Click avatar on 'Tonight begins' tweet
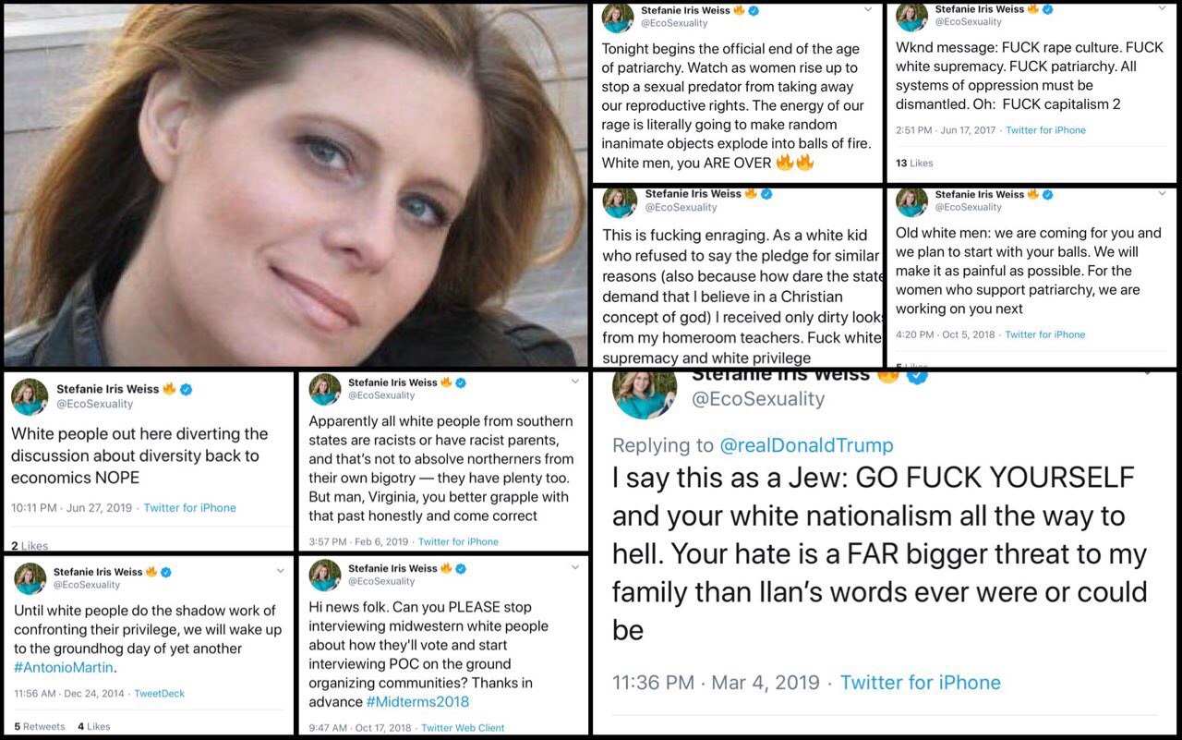The image size is (1182, 740). point(618,18)
